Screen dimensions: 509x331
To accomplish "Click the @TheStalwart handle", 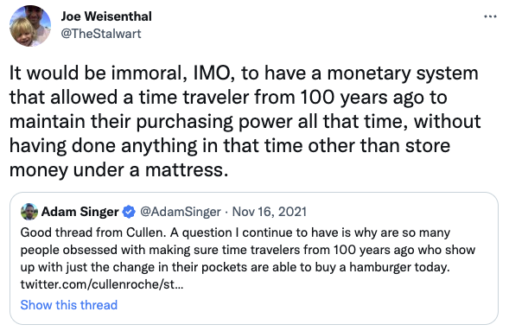I will coord(101,34).
